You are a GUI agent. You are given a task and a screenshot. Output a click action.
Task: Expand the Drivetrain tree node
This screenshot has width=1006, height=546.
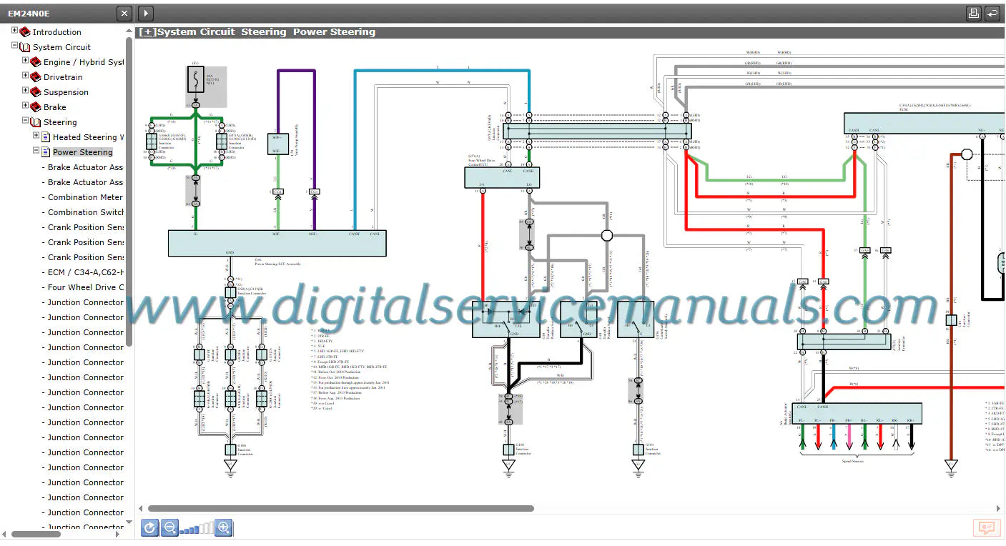tap(26, 76)
